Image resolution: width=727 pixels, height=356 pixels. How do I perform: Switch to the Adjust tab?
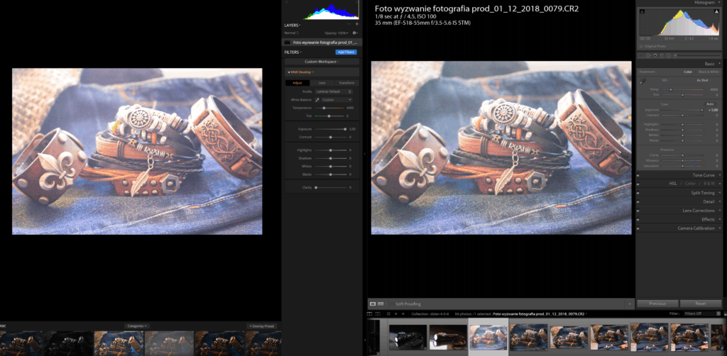297,83
